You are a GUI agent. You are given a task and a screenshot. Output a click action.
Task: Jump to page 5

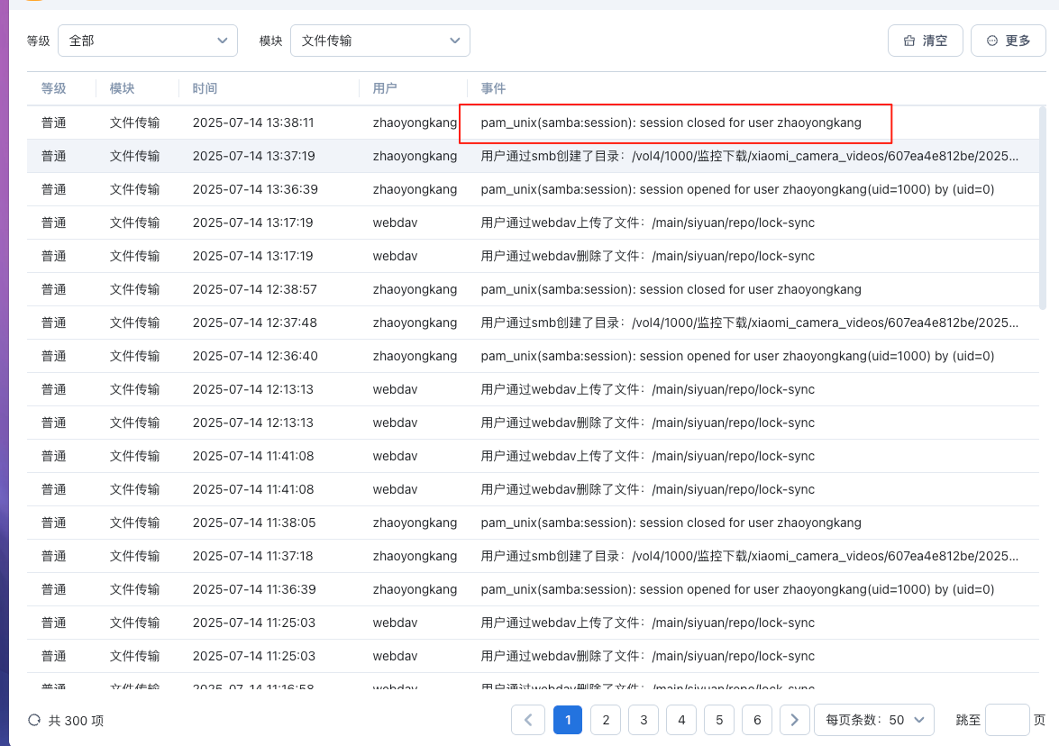(x=719, y=720)
